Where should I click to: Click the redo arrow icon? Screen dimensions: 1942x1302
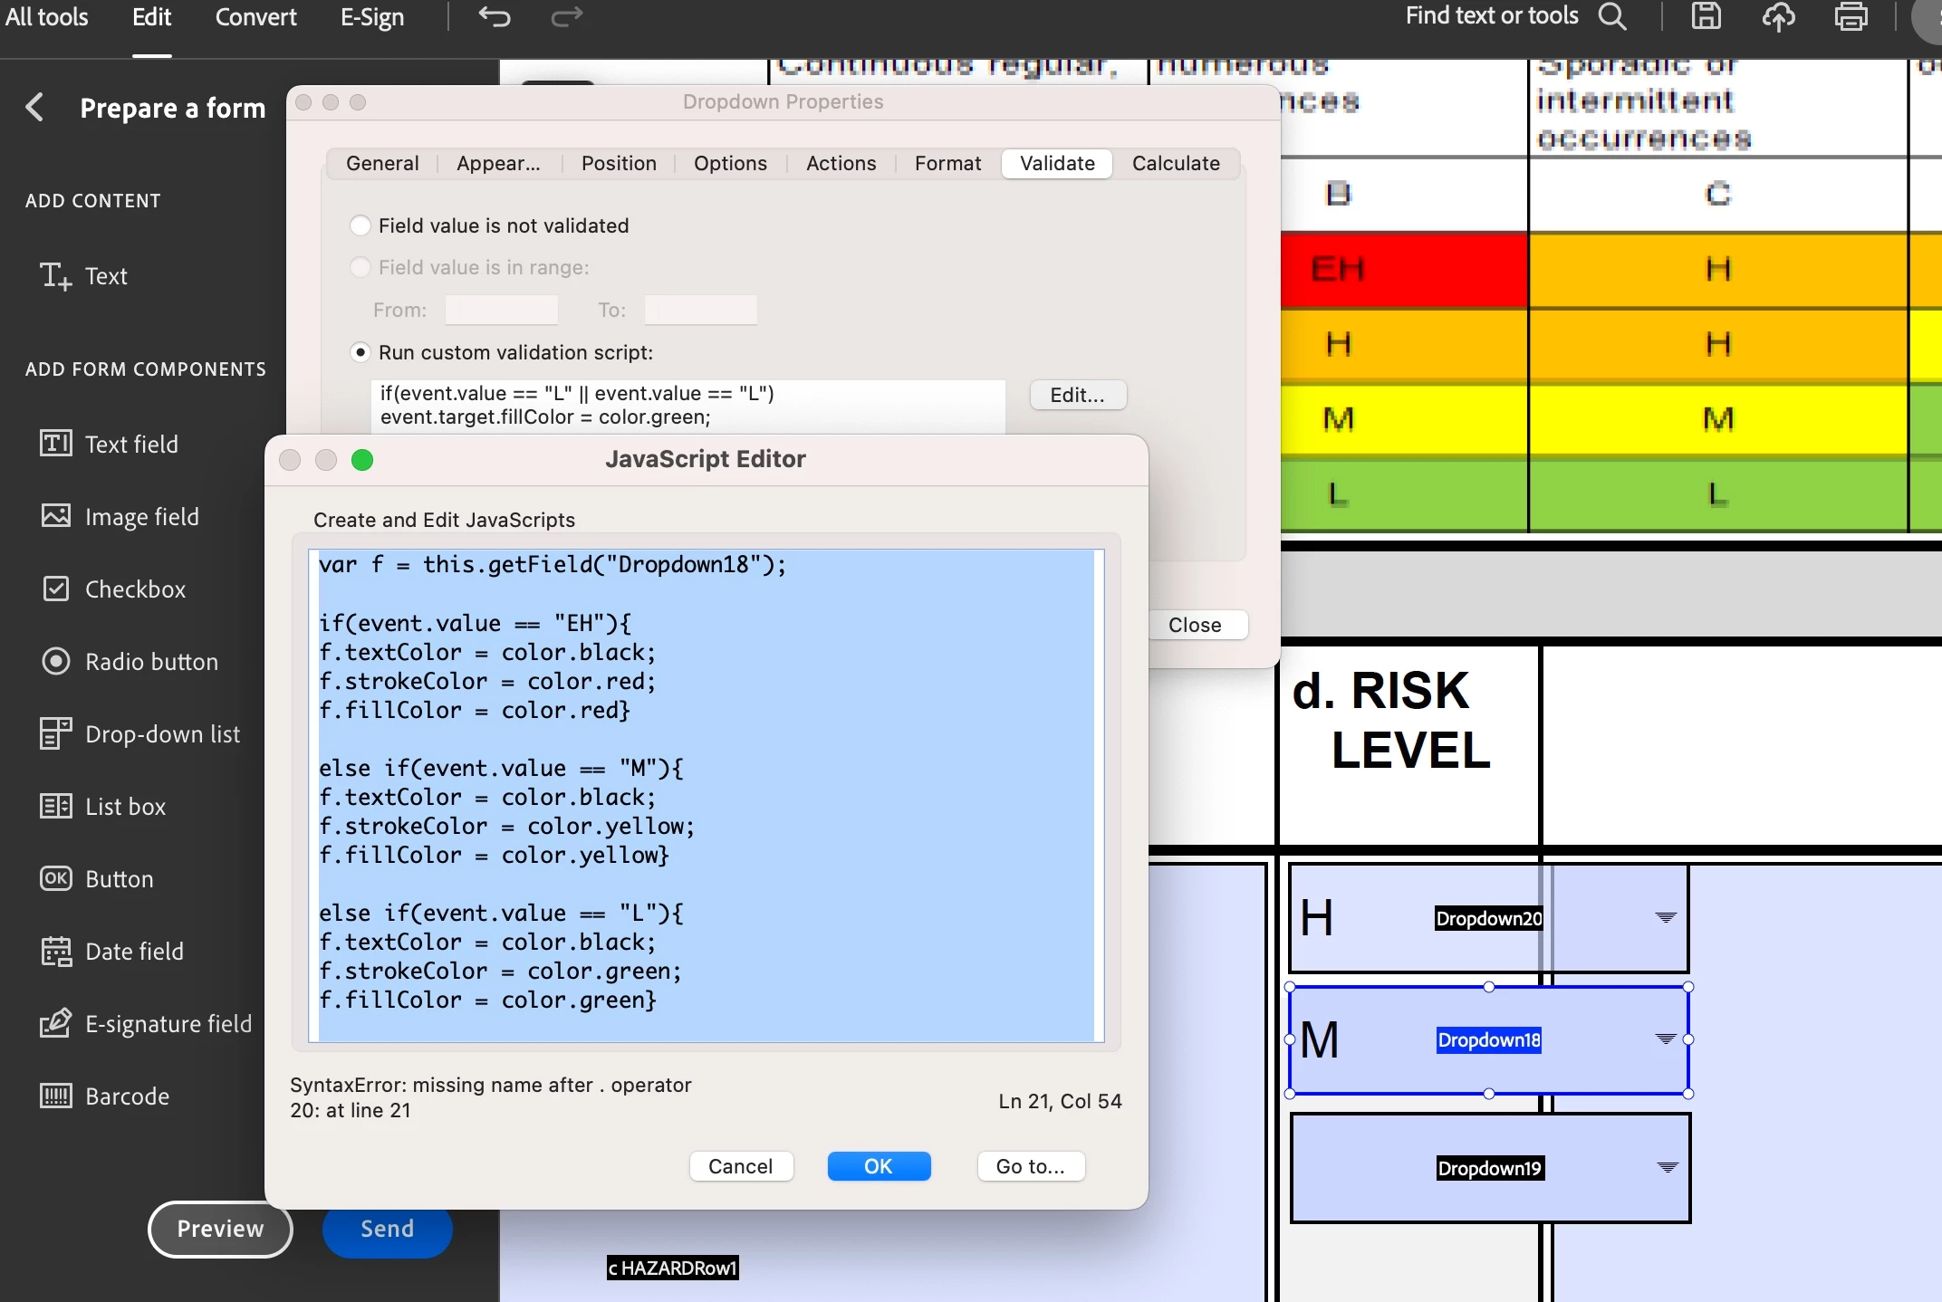[x=567, y=17]
